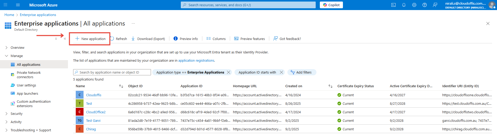Click Download (Export)
The image size is (497, 137).
(x=148, y=39)
